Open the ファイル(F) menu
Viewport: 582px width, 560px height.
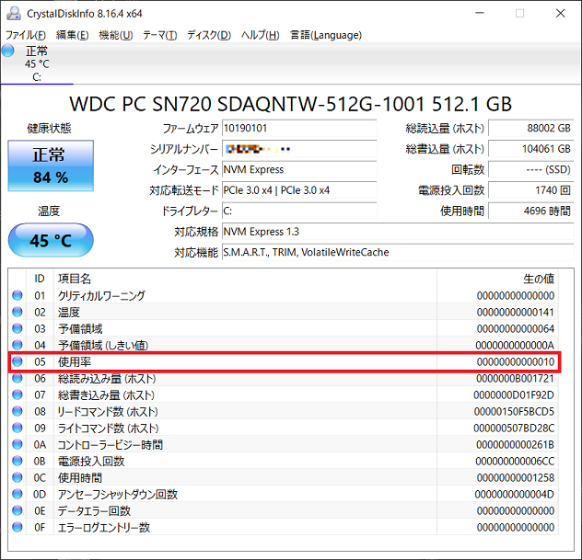point(25,35)
